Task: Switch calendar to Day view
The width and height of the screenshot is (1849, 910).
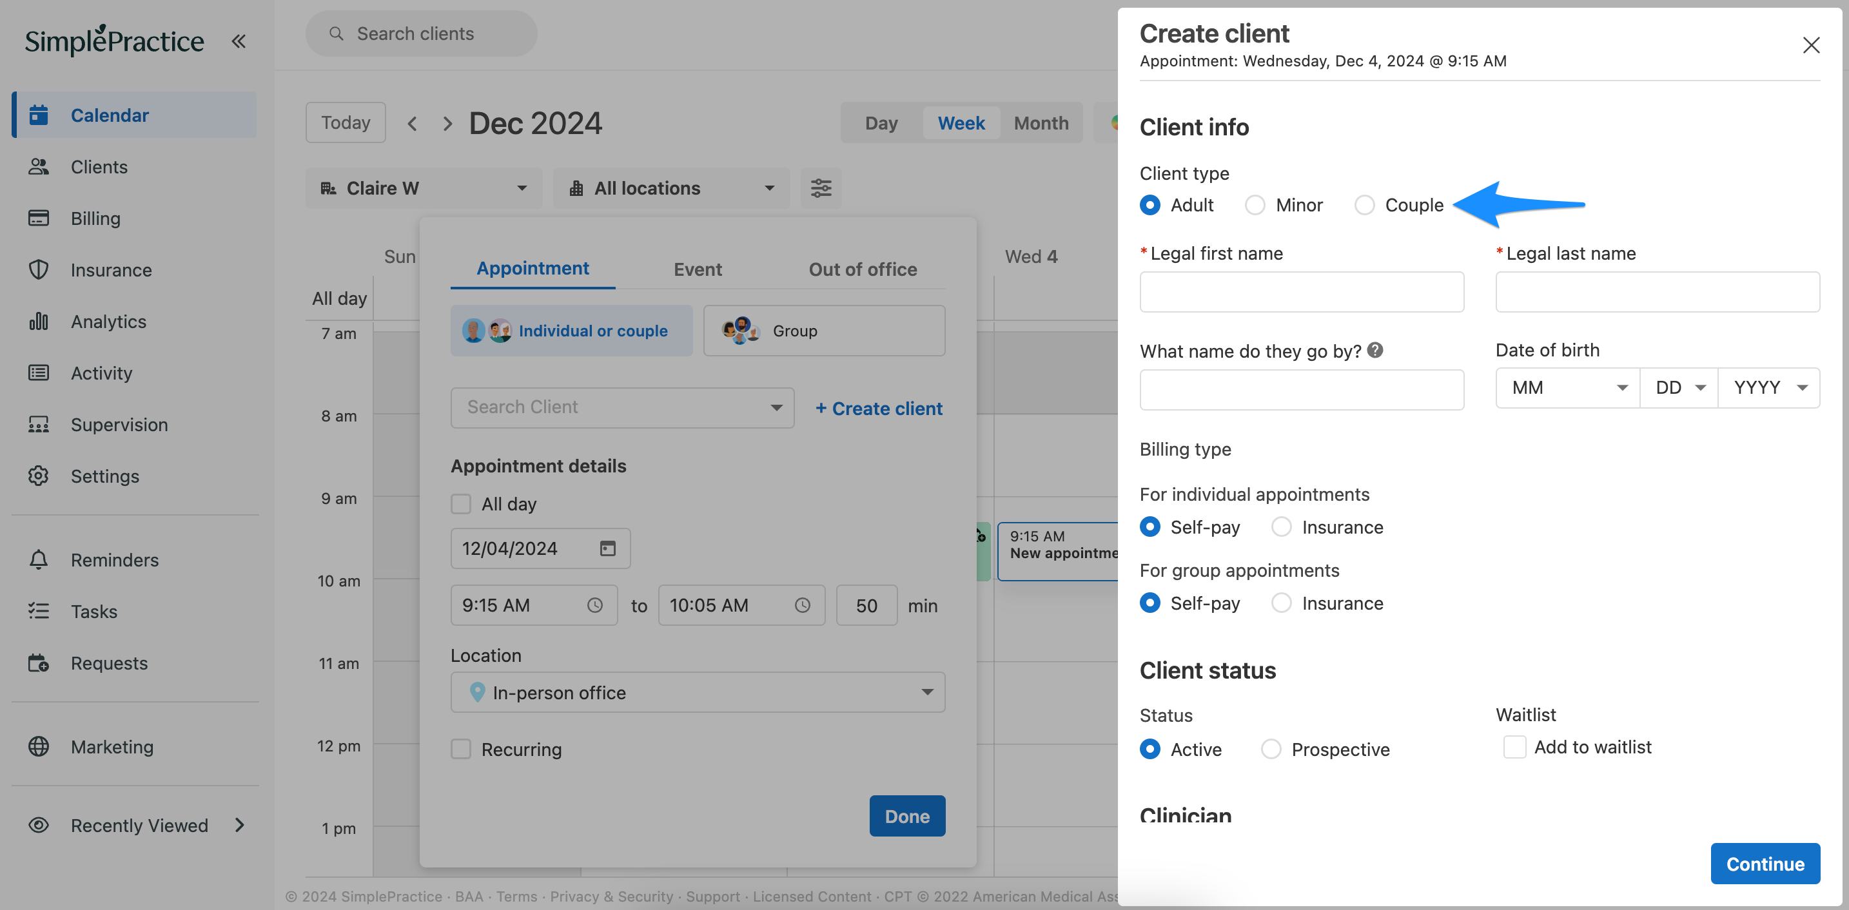Action: tap(881, 124)
